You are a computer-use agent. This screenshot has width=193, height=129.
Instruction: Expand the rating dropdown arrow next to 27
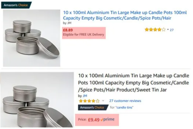[168, 29]
